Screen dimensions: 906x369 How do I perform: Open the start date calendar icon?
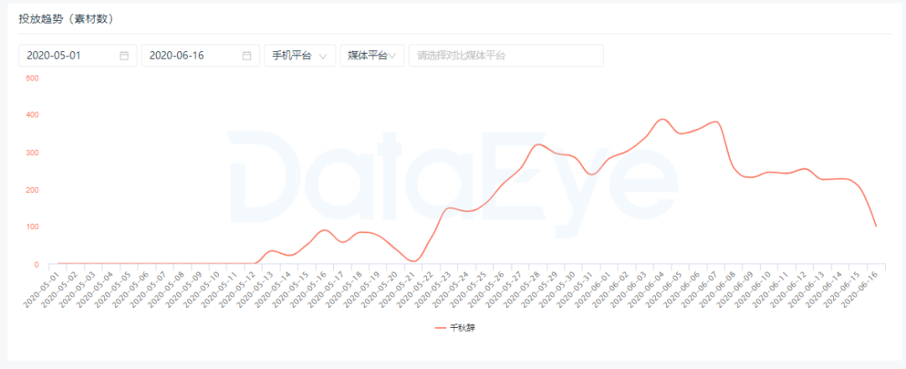click(124, 55)
